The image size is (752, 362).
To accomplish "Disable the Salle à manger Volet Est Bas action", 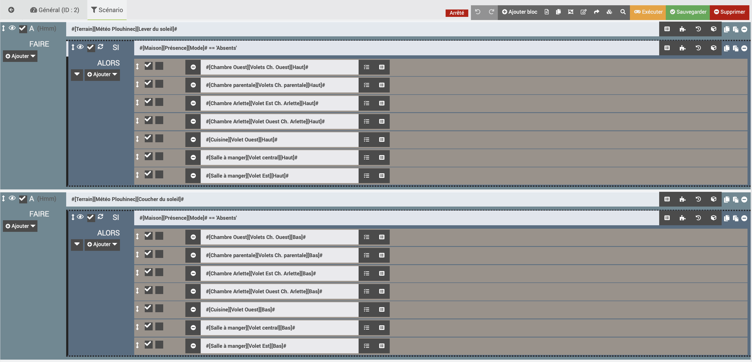I will (x=148, y=345).
